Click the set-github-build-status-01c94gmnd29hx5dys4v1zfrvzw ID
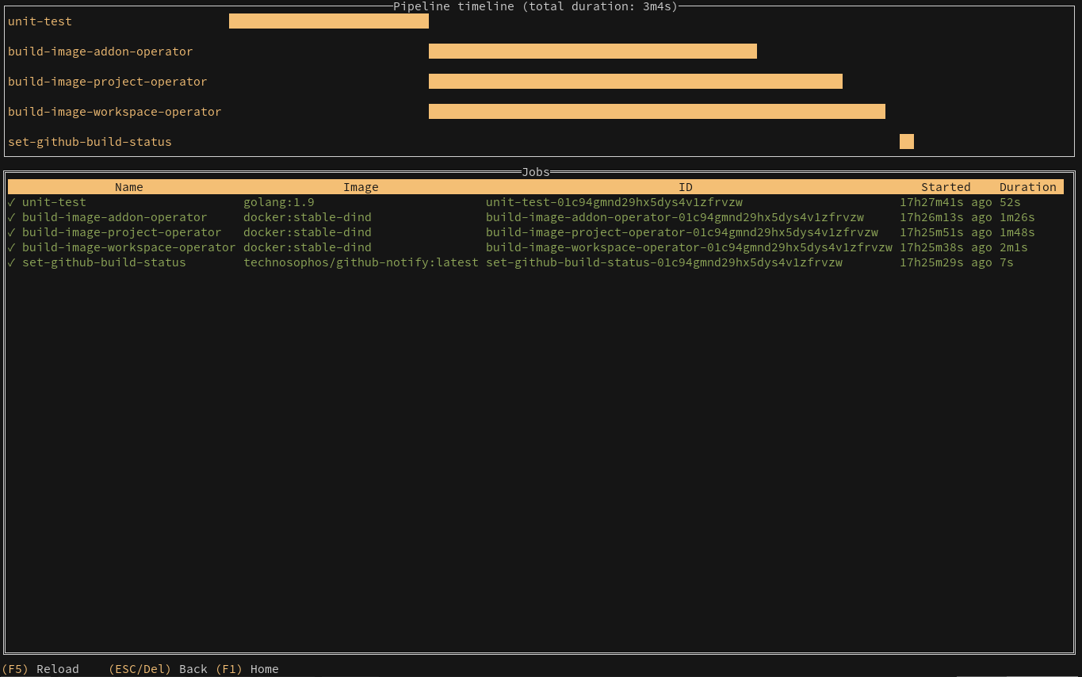This screenshot has height=677, width=1082. (664, 262)
